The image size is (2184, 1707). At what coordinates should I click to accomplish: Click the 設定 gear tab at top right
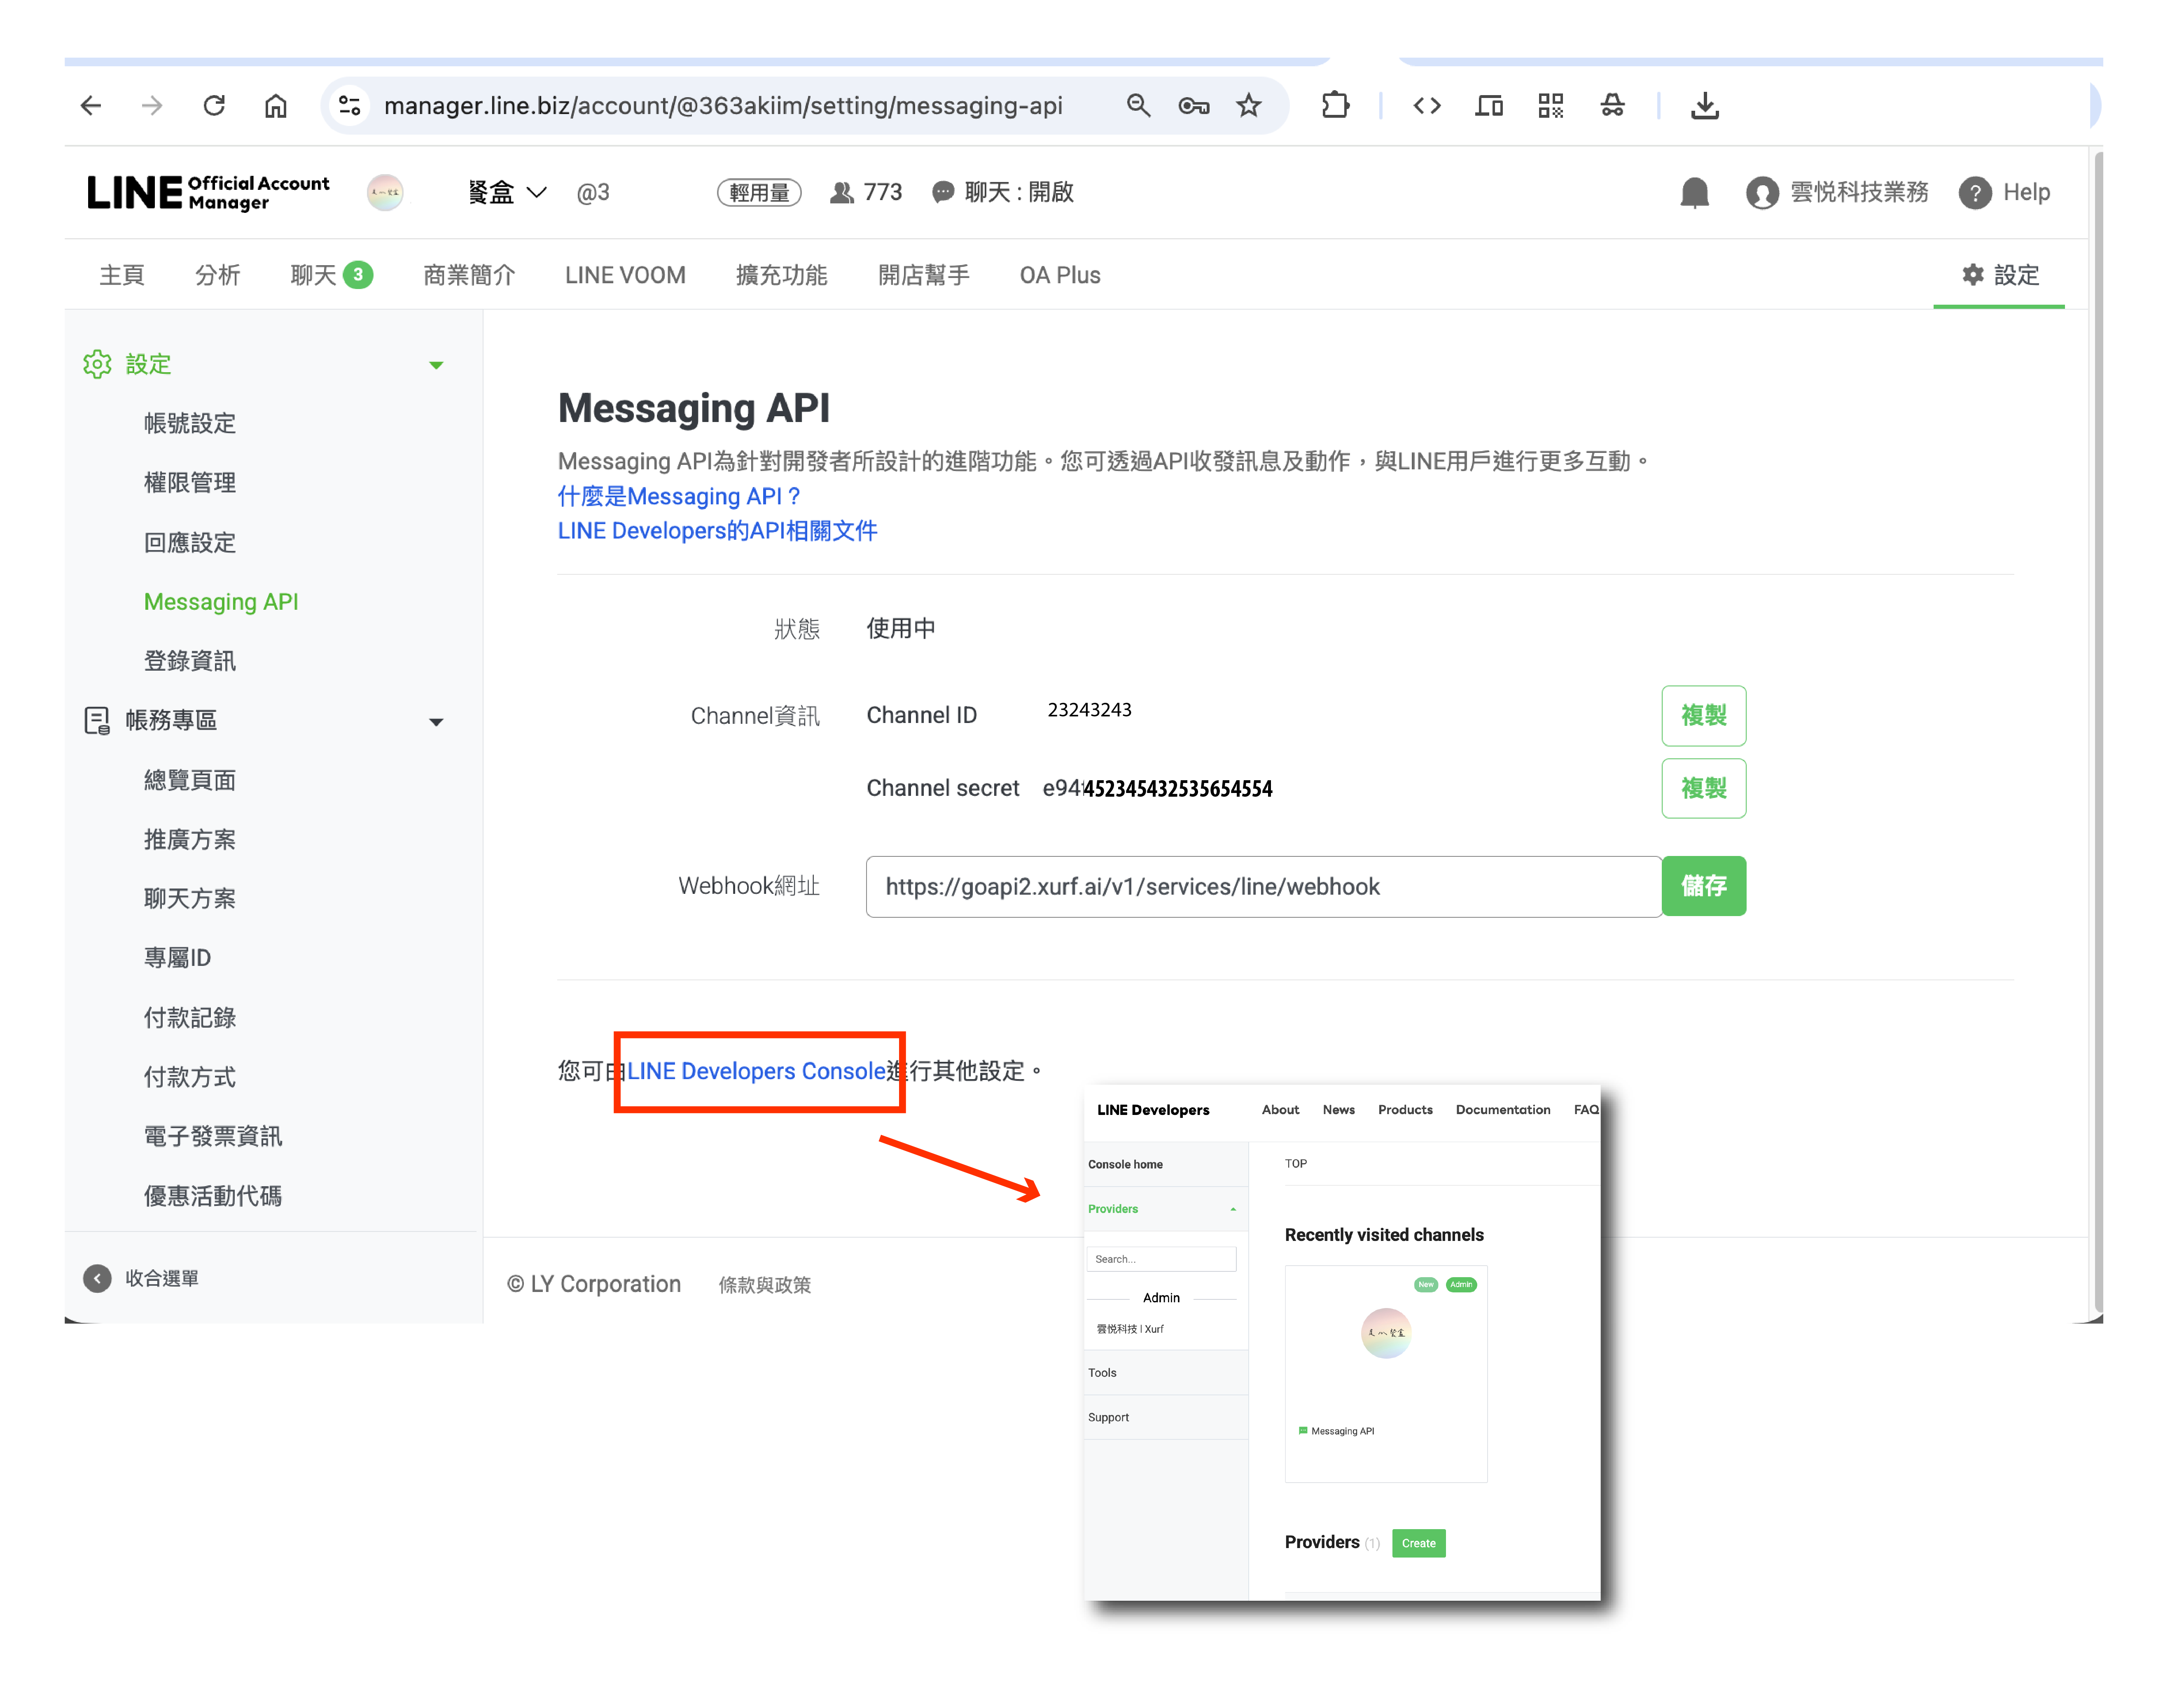point(2000,275)
